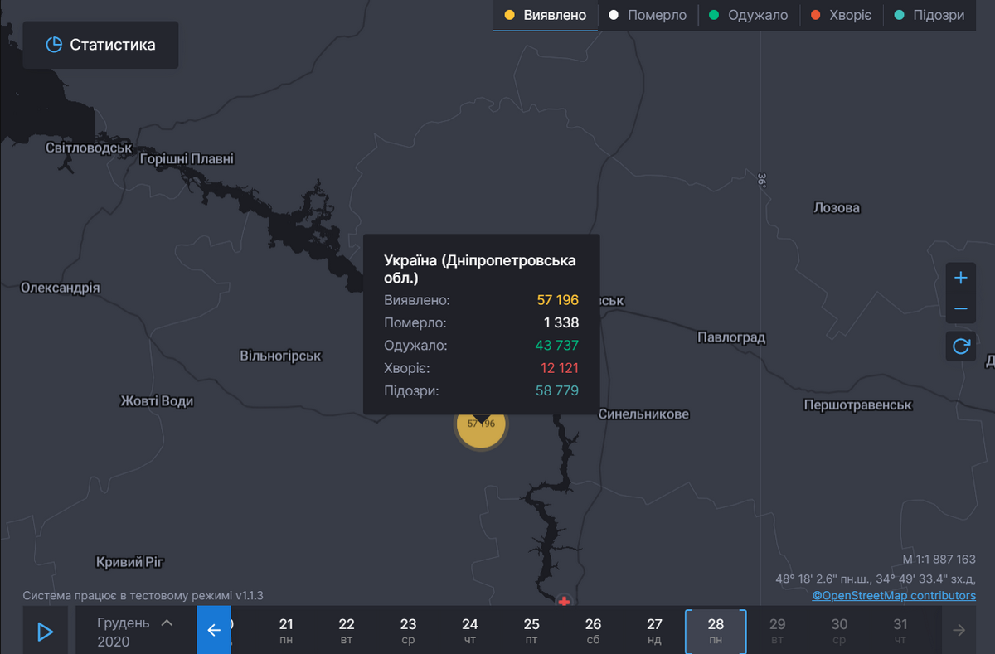Viewport: 995px width, 654px height.
Task: Select date 21 пн on the timeline
Action: (x=286, y=631)
